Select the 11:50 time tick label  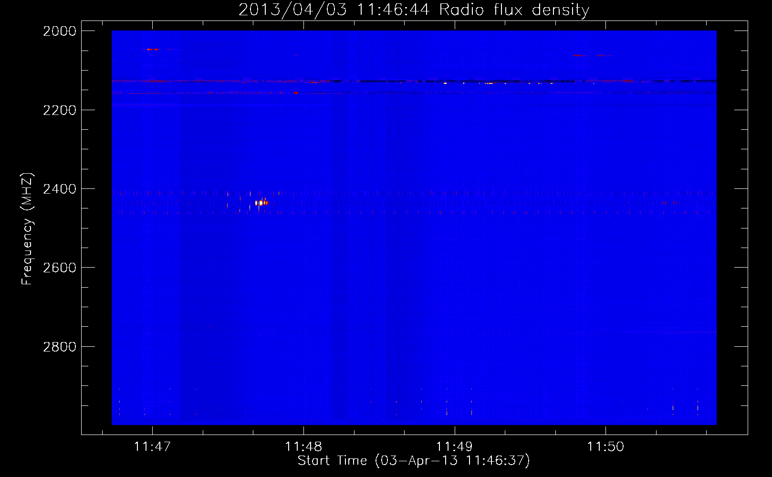click(605, 446)
